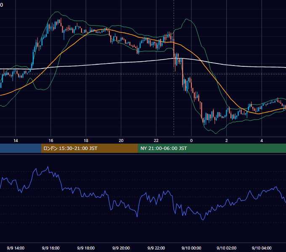Click the 9/9 16:00 label on the lower axis
Viewport: 286px width, 252px height.
pyautogui.click(x=51, y=248)
